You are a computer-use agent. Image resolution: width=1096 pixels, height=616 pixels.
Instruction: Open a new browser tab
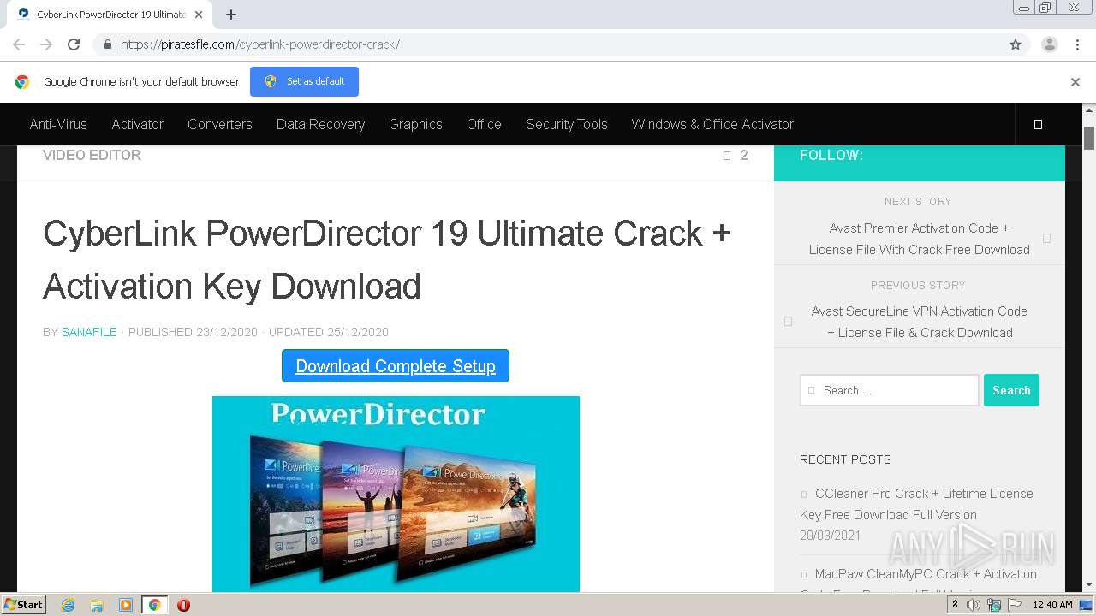[231, 15]
